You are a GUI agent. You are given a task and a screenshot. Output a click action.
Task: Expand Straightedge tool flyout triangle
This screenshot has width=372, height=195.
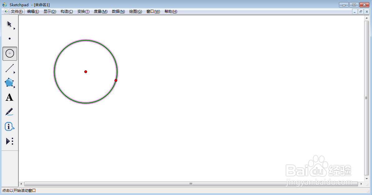click(x=14, y=72)
